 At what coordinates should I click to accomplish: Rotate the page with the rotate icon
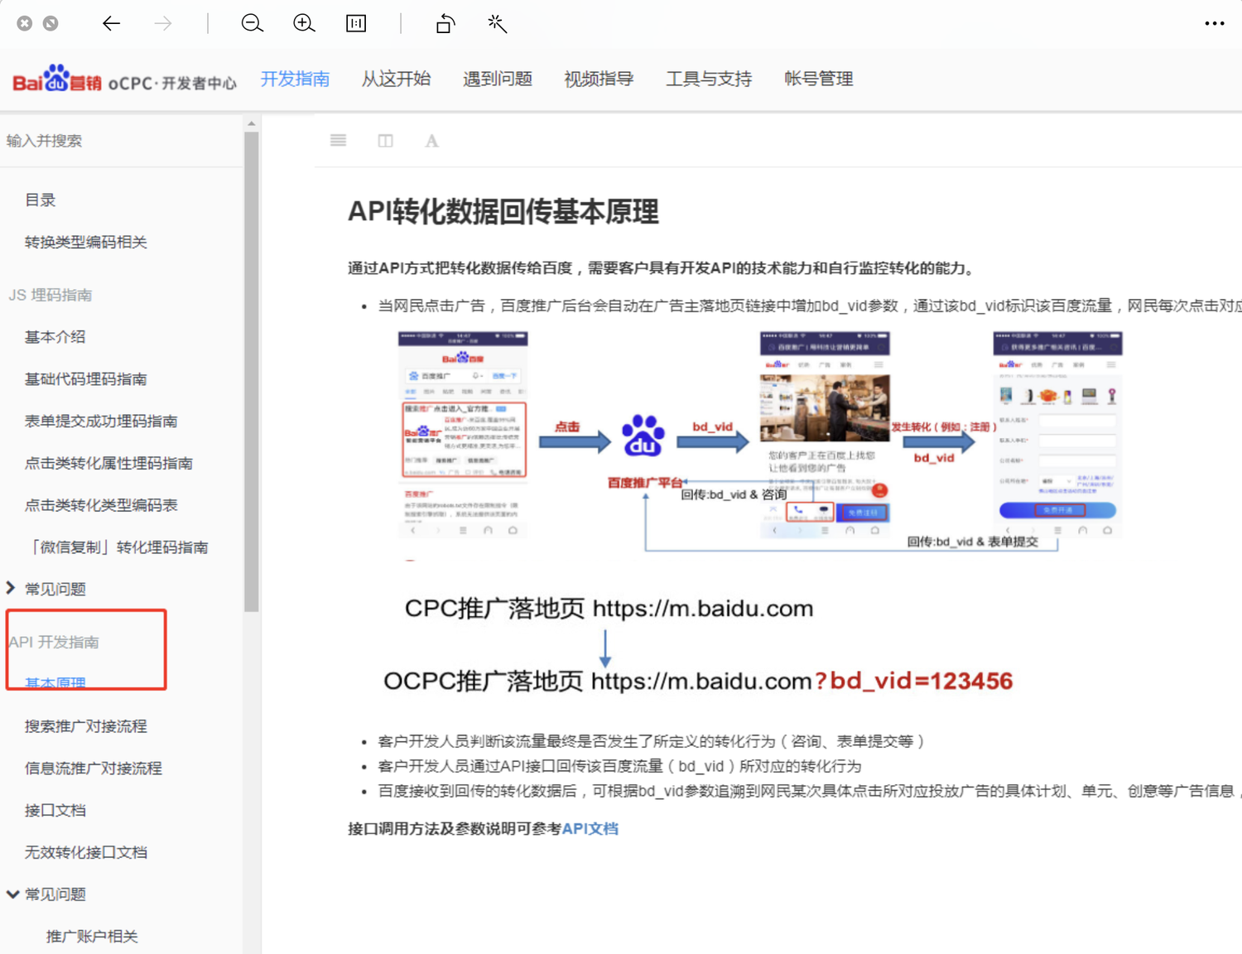pyautogui.click(x=445, y=23)
